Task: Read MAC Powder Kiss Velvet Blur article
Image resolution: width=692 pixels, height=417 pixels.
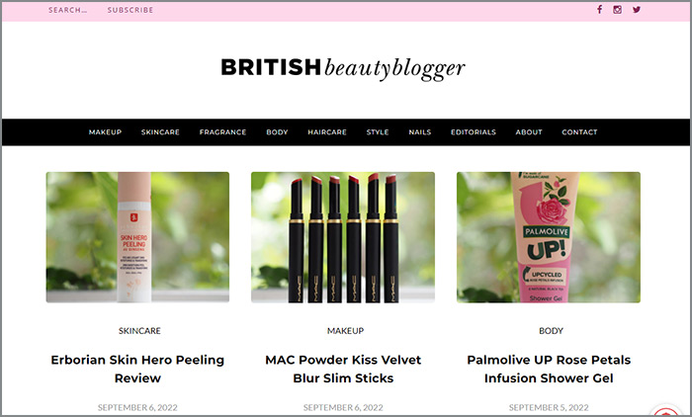Action: tap(343, 369)
